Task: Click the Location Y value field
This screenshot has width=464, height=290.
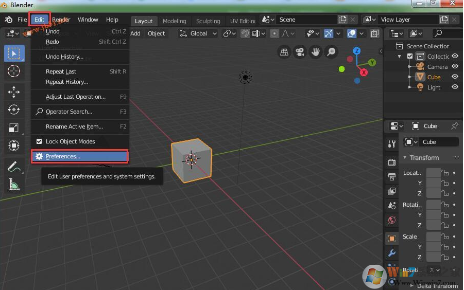Action: click(433, 183)
